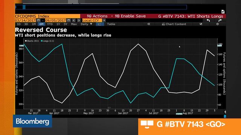The image size is (241, 135).
Task: Open chart settings gear icon
Action: click(218, 24)
